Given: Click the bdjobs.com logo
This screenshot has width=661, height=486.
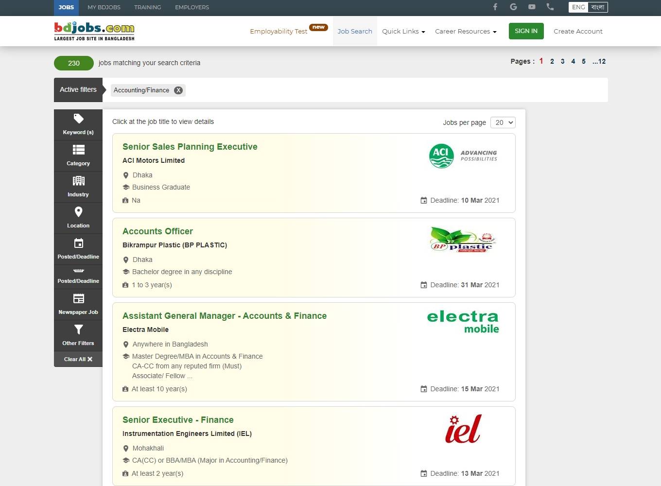Looking at the screenshot, I should pyautogui.click(x=94, y=31).
